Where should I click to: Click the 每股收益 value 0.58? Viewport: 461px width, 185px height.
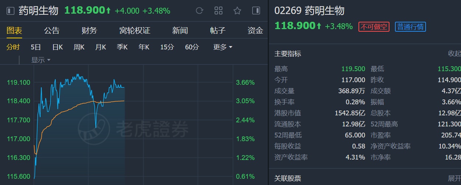(x=359, y=146)
